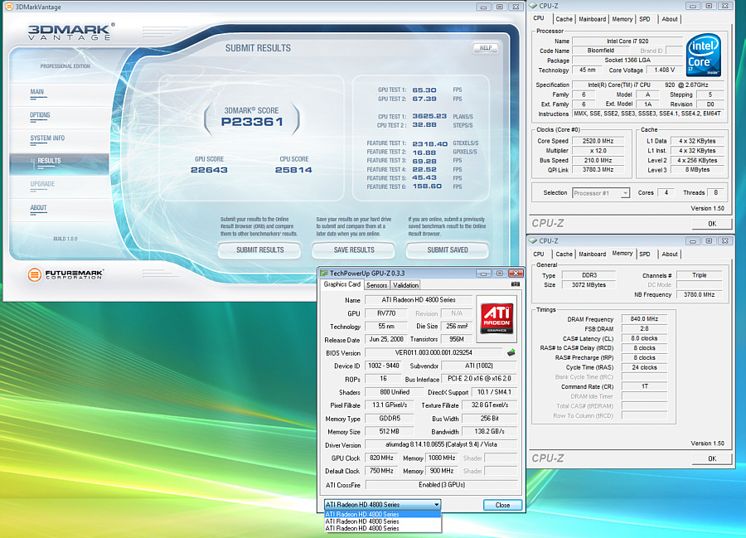Click the ATI Radeon logo in GPU-Z
The height and width of the screenshot is (538, 746).
497,319
